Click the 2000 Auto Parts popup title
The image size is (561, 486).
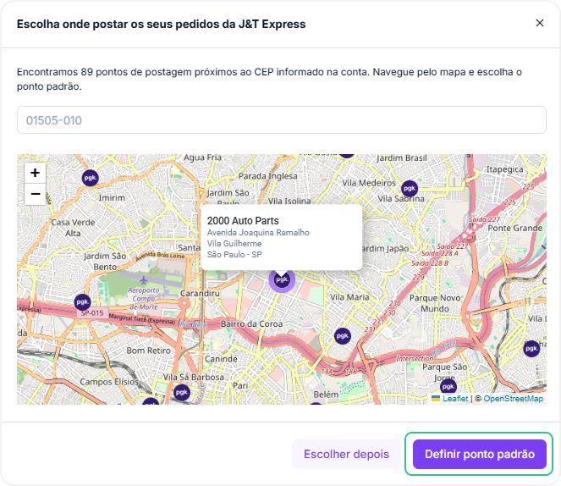click(x=243, y=220)
